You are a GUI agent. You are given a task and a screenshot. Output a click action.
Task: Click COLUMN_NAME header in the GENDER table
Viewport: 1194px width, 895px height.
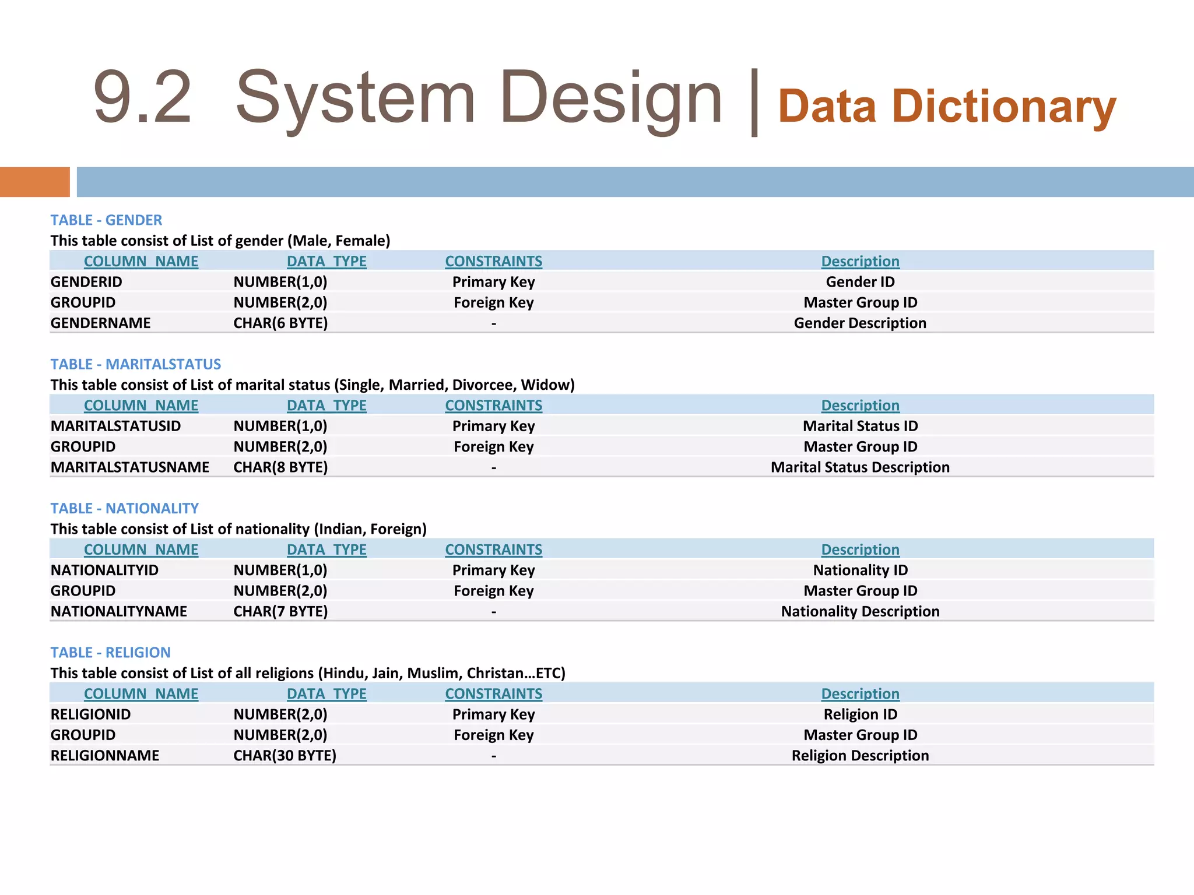pyautogui.click(x=141, y=261)
